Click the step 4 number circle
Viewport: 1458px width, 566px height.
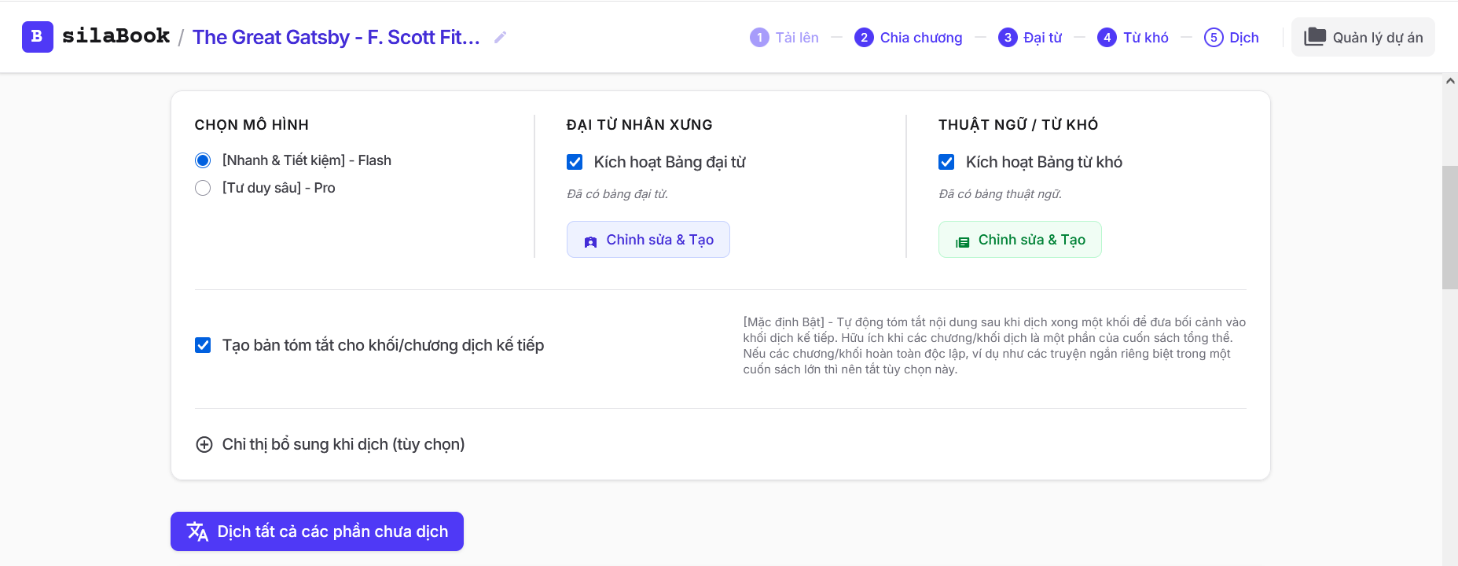[x=1107, y=37]
